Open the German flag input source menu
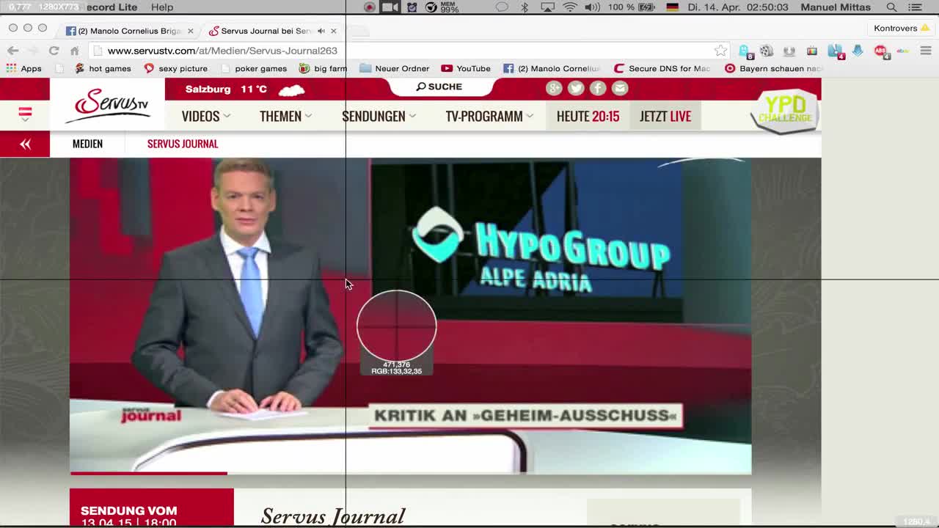This screenshot has width=939, height=528. (672, 7)
